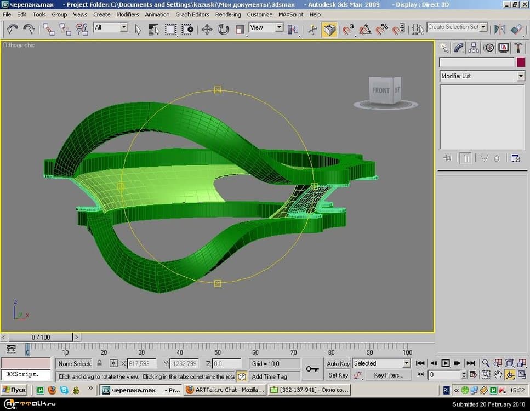
Task: Click the large Set Keys key button
Action: [x=312, y=369]
